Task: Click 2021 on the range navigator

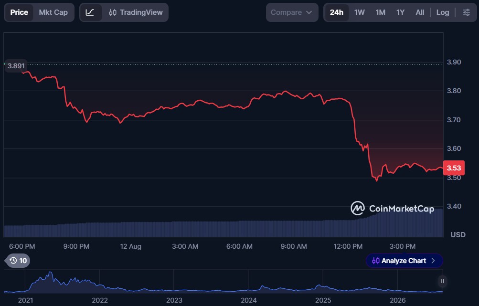Action: pyautogui.click(x=26, y=300)
